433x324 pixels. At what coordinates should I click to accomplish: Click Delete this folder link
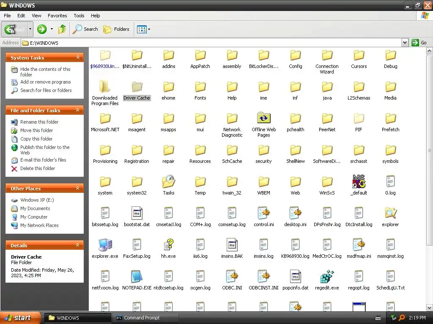tap(38, 168)
